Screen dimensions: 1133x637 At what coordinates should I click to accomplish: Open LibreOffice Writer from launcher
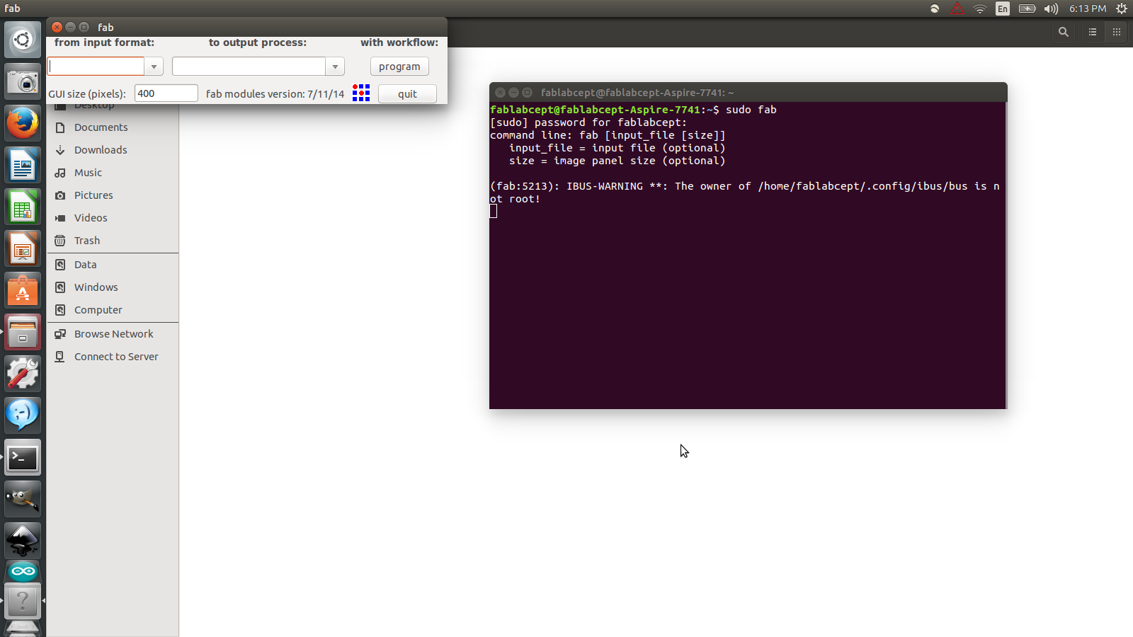click(x=23, y=165)
